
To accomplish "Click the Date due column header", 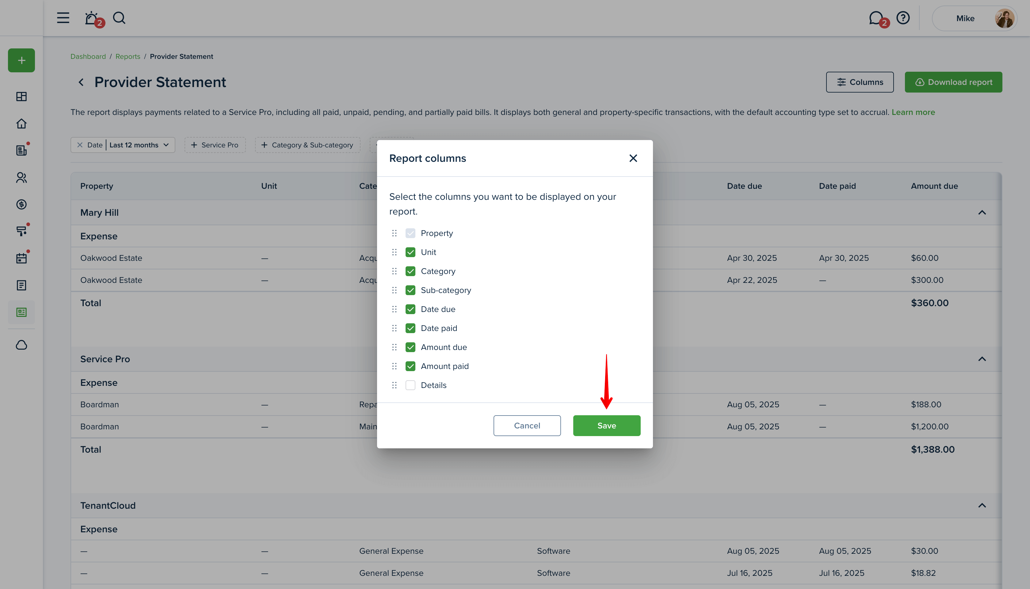I will [744, 186].
